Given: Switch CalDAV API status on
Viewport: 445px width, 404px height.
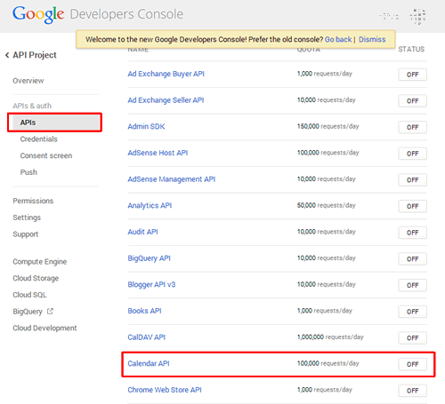Looking at the screenshot, I should pos(412,338).
